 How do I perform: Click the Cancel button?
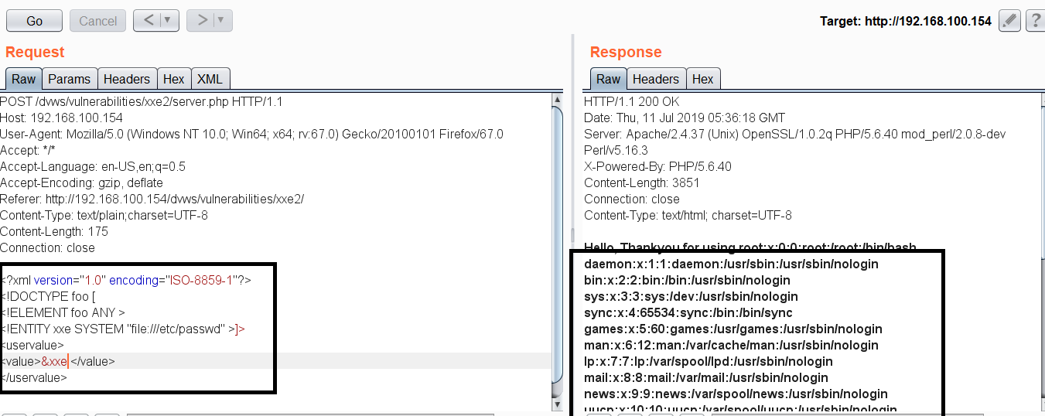(x=98, y=21)
